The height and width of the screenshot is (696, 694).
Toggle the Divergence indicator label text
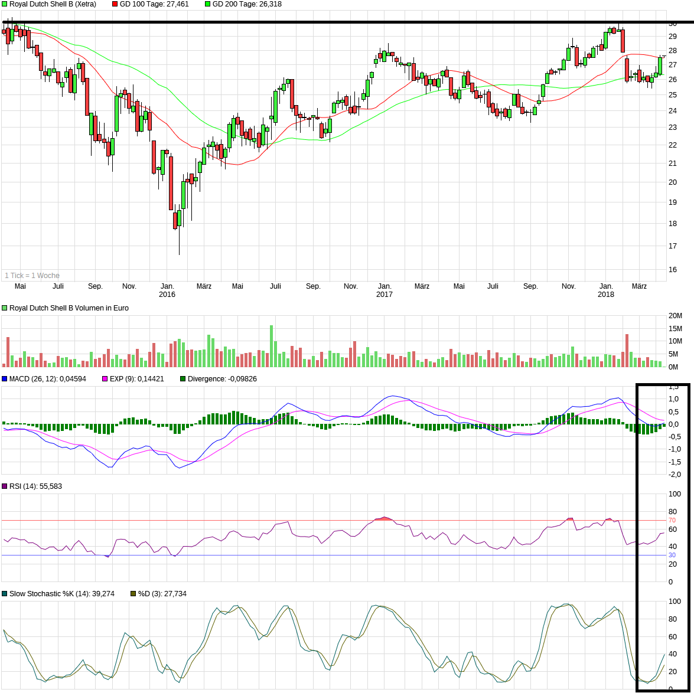click(x=221, y=378)
